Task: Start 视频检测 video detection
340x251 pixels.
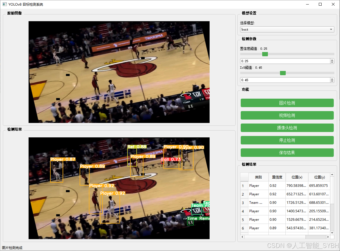Action: point(287,115)
